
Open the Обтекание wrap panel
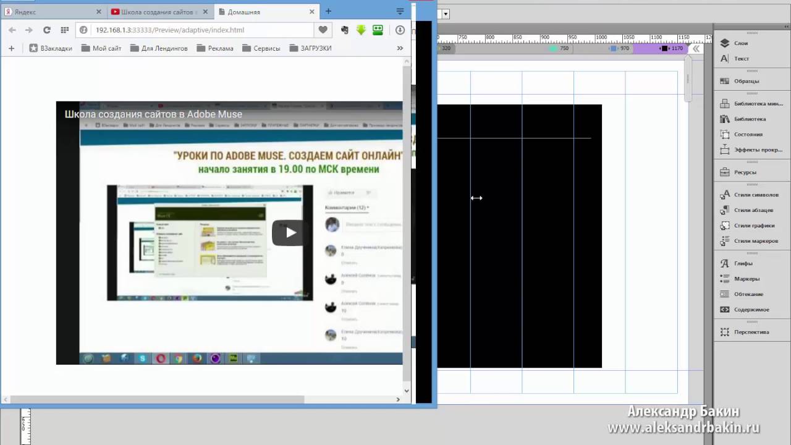tap(742, 294)
